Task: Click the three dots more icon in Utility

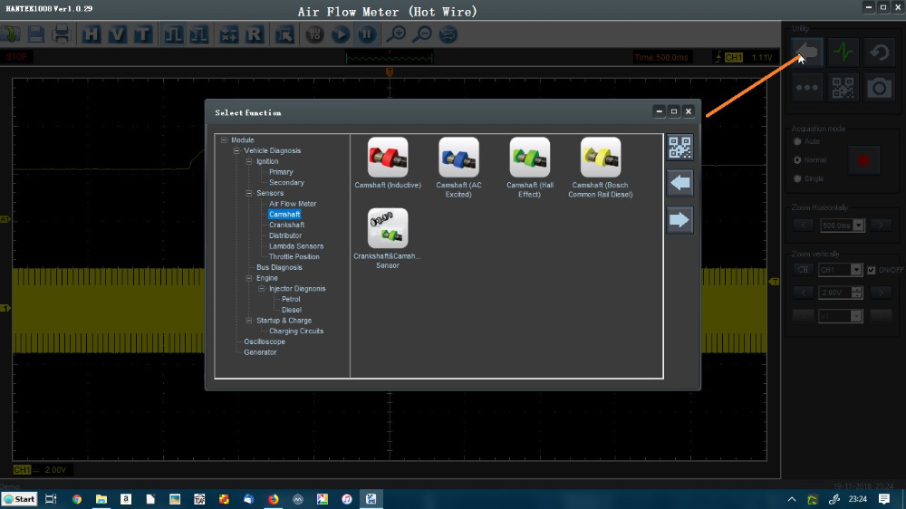Action: coord(807,88)
